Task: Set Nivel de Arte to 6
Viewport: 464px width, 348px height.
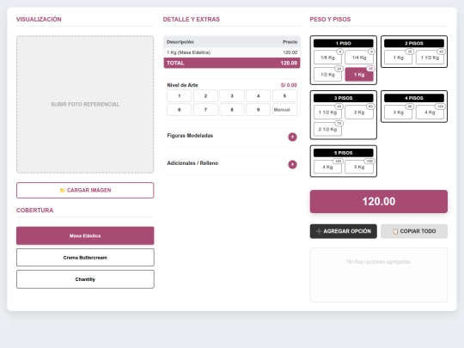Action: [180, 110]
